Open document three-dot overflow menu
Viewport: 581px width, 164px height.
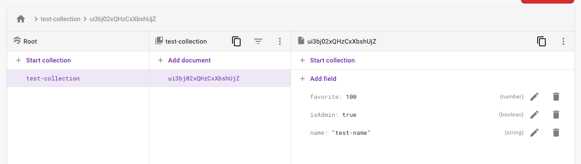tap(563, 41)
